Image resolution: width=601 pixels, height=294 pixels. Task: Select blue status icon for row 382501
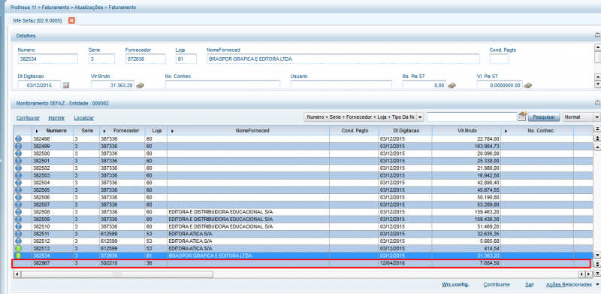coord(18,161)
